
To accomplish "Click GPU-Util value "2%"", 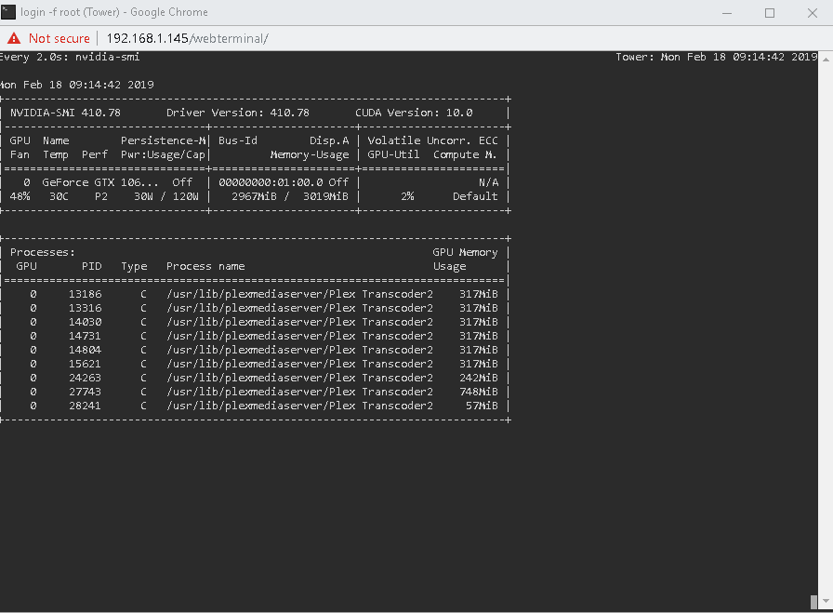I will tap(407, 196).
